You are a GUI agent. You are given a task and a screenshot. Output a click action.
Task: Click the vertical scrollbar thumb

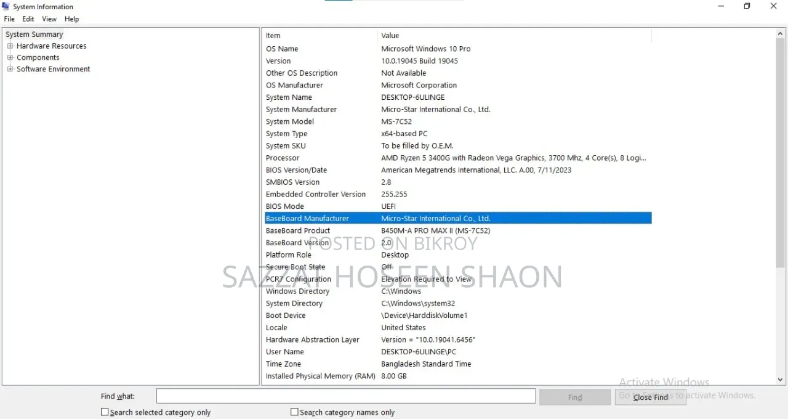pyautogui.click(x=781, y=154)
